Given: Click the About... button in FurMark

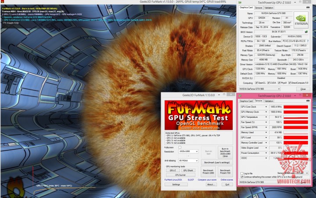Looking at the screenshot, I should (x=211, y=184).
